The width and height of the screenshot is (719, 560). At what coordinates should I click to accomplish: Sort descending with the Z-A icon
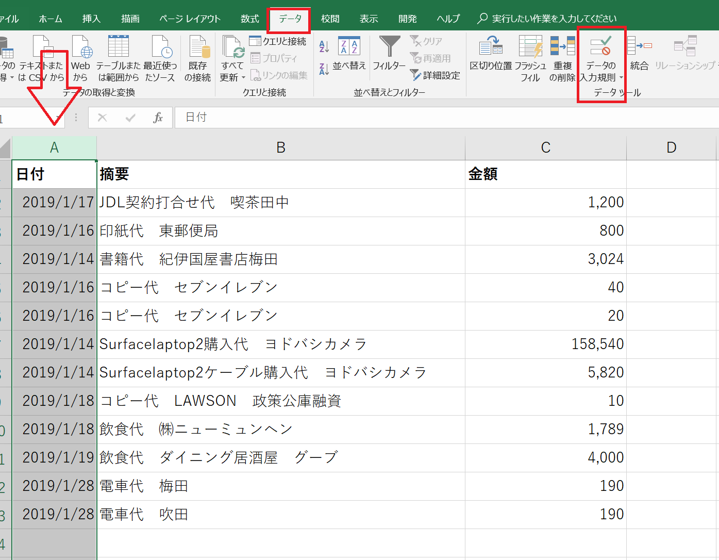point(324,69)
